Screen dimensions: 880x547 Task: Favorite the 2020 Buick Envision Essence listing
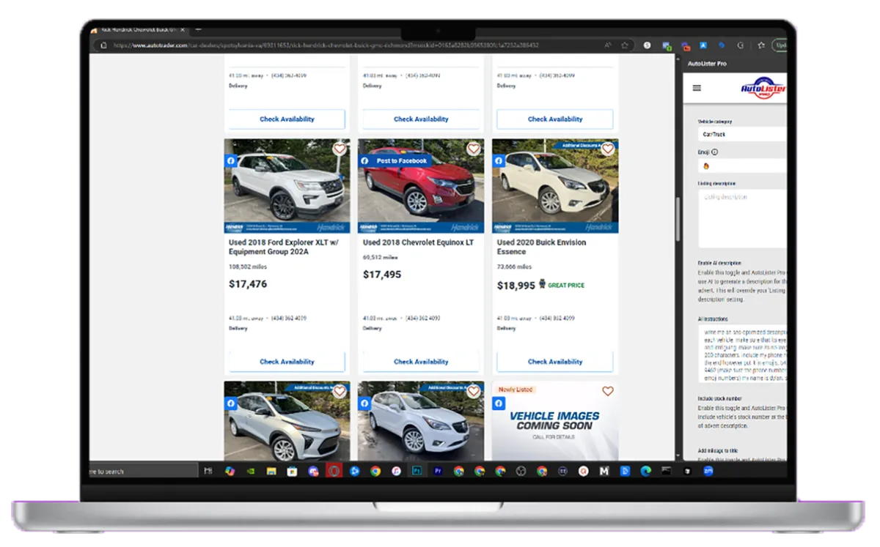coord(607,149)
